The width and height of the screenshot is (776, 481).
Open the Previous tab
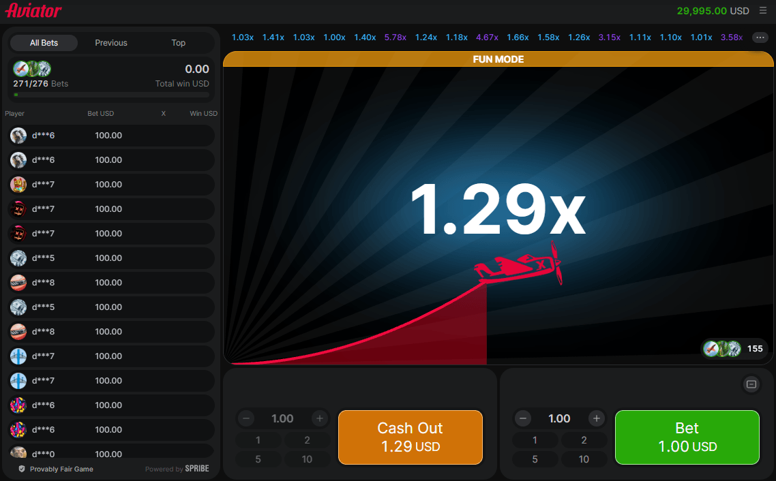111,43
